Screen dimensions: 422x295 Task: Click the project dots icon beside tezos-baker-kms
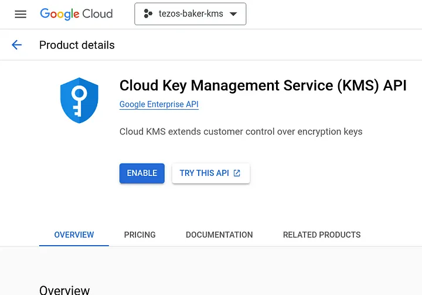pos(148,14)
